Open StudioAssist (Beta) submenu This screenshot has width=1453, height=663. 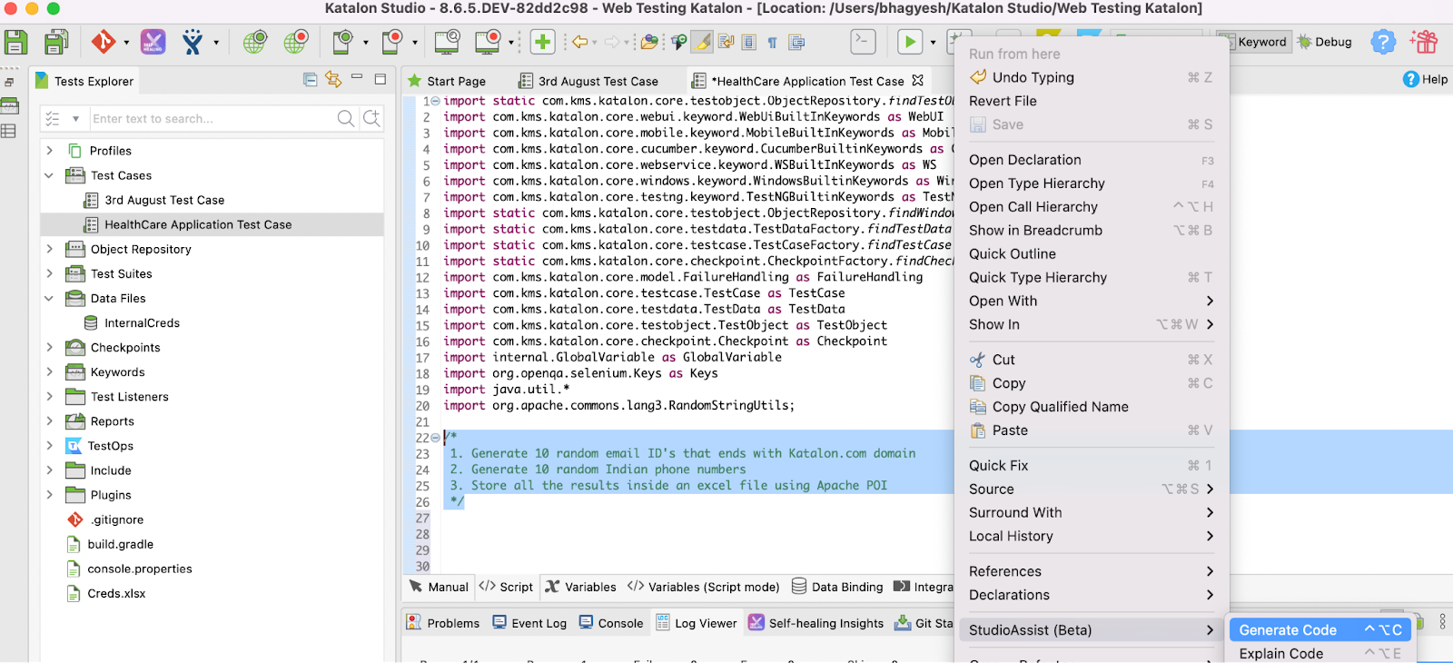pos(1091,630)
